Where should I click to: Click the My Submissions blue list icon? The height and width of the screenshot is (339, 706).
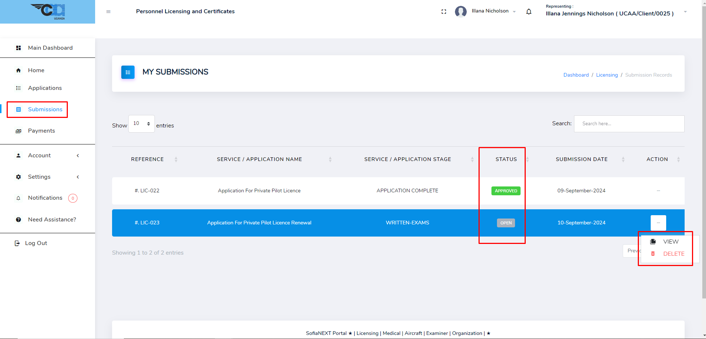pyautogui.click(x=128, y=72)
